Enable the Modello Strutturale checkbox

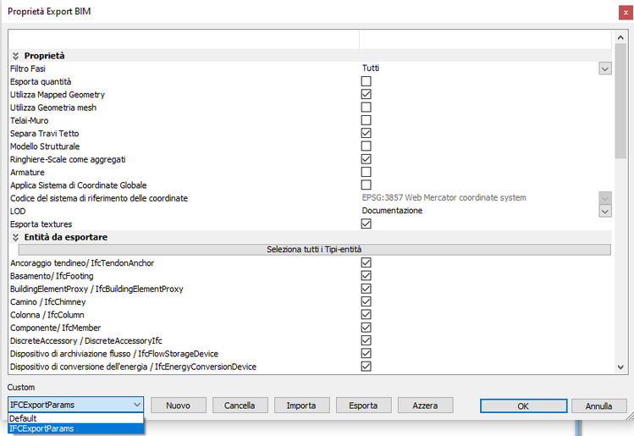(x=366, y=146)
